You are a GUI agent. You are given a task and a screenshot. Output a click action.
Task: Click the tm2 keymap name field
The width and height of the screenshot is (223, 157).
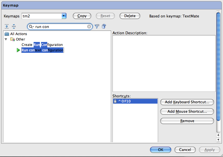pos(42,16)
